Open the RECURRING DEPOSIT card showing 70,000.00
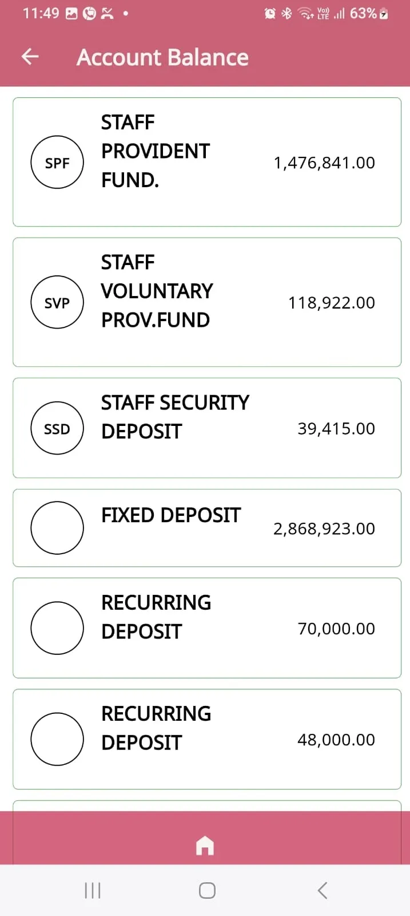 click(x=206, y=628)
